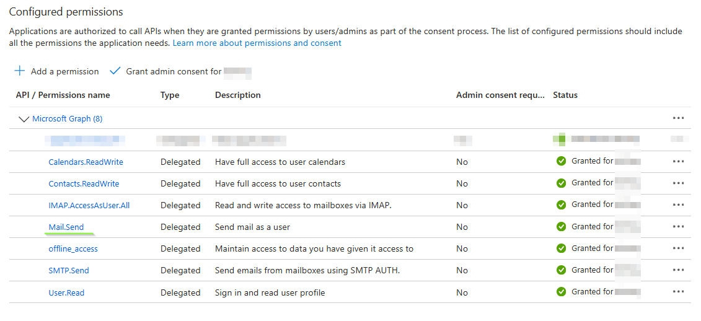This screenshot has width=701, height=321.
Task: Click the Type column header
Action: pyautogui.click(x=169, y=95)
